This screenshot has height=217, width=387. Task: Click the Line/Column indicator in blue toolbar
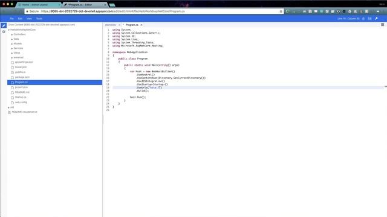point(348,19)
